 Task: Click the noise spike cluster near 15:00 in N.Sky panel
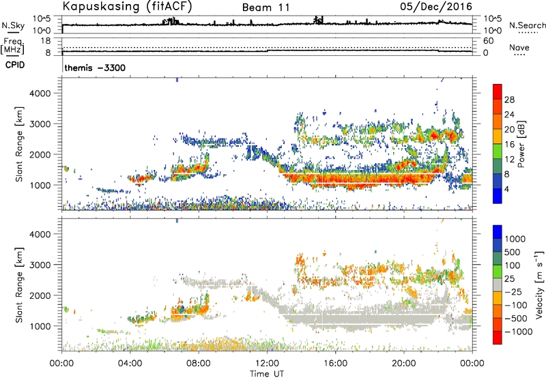pyautogui.click(x=318, y=20)
